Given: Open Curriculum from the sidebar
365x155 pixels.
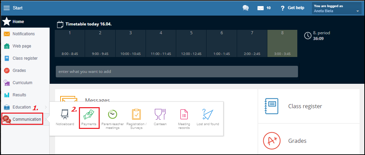Looking at the screenshot, I should click(x=22, y=83).
